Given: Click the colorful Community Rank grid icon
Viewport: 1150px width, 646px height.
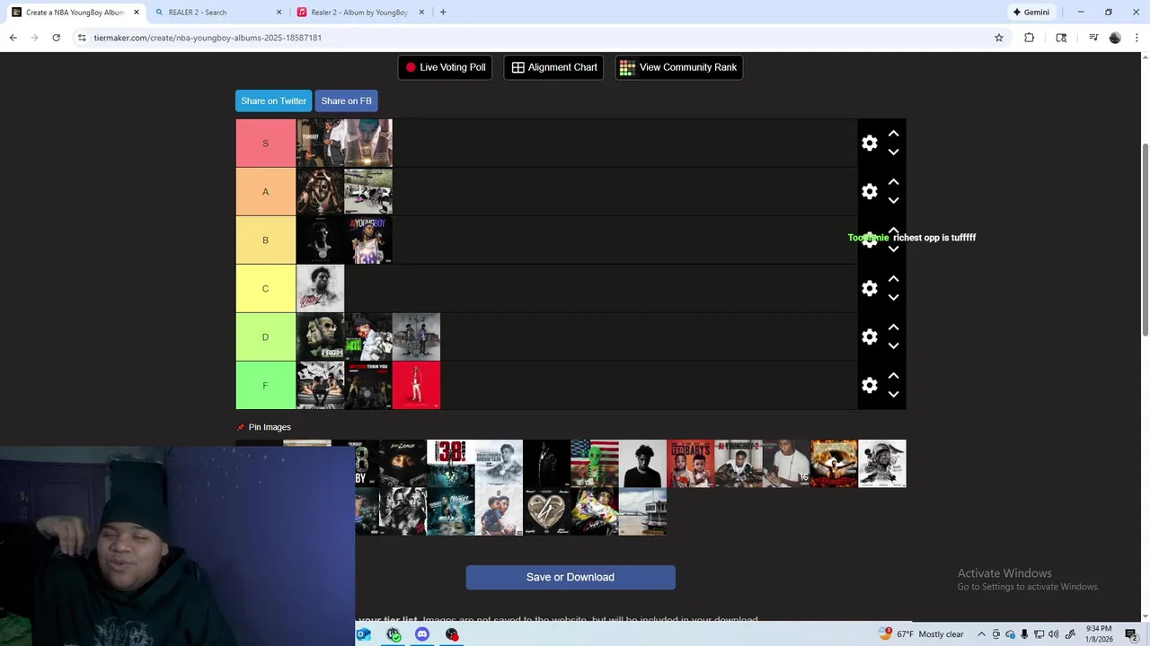Looking at the screenshot, I should coord(627,67).
